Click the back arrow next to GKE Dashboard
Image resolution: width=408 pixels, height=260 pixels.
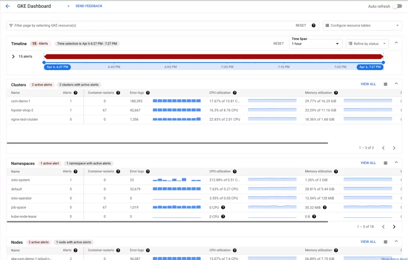point(8,6)
